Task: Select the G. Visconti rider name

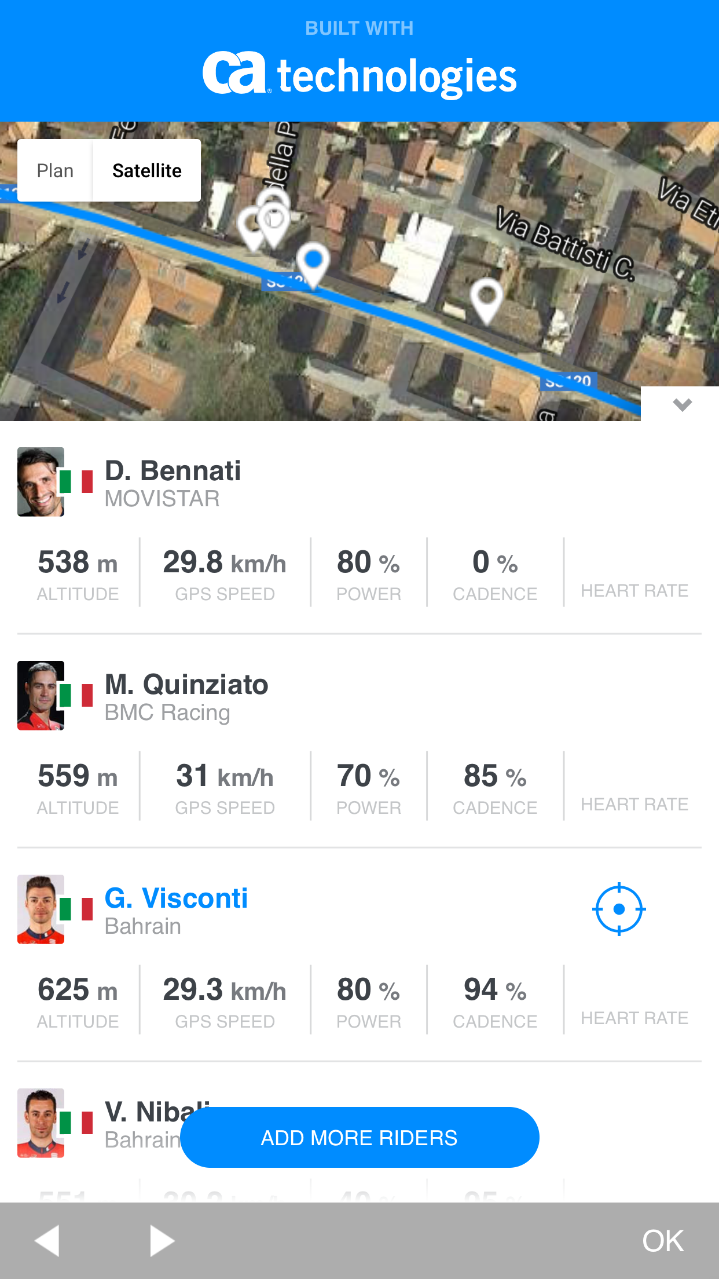Action: coord(176,898)
